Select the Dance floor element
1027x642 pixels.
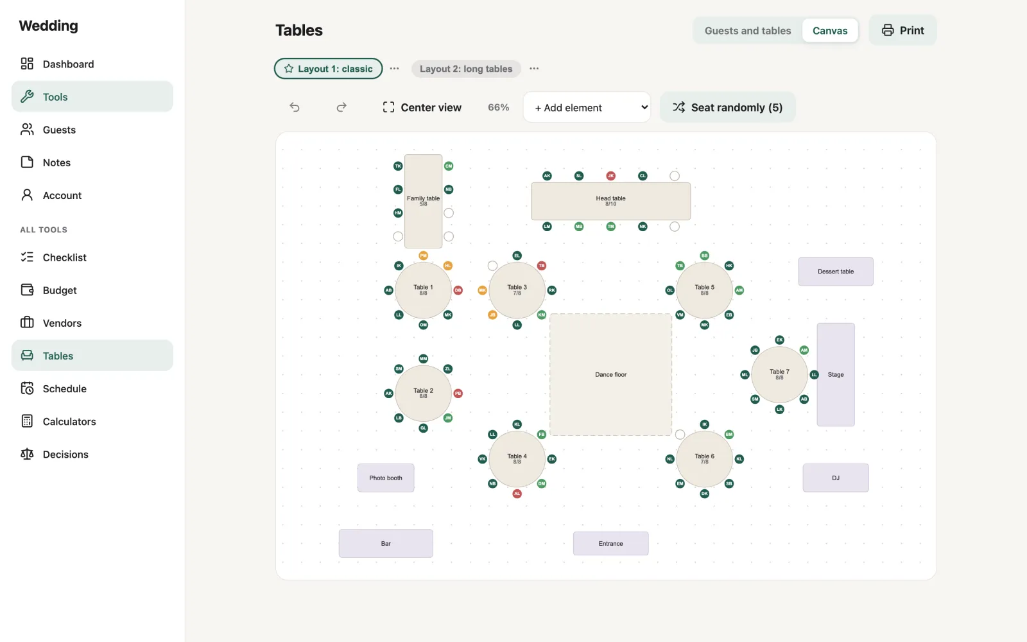pos(611,374)
